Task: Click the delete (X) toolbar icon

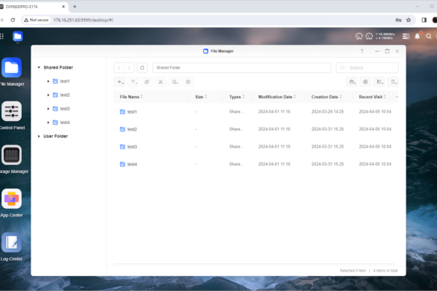Action: coord(161,82)
